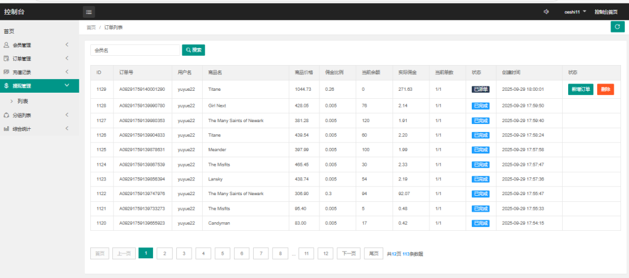This screenshot has width=629, height=278.
Task: Expand the 综合统计 sidebar chevron
Action: [66, 129]
